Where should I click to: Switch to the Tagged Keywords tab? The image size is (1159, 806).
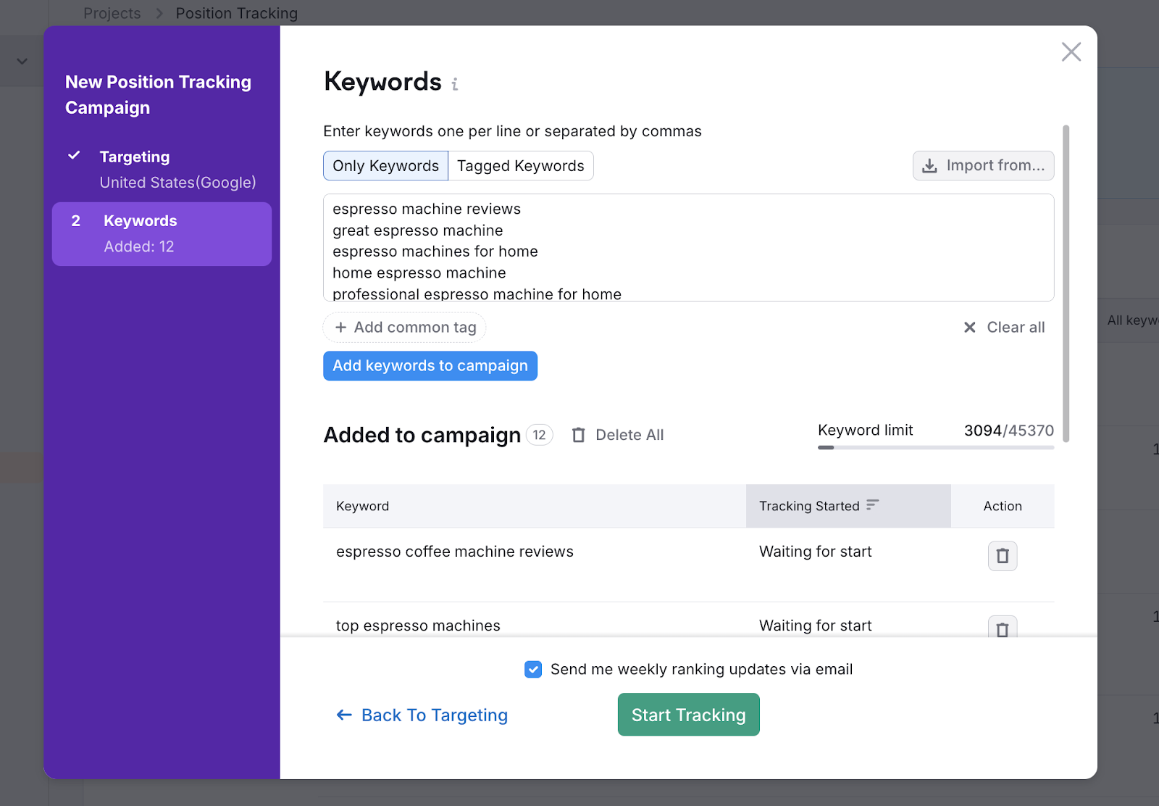(520, 166)
